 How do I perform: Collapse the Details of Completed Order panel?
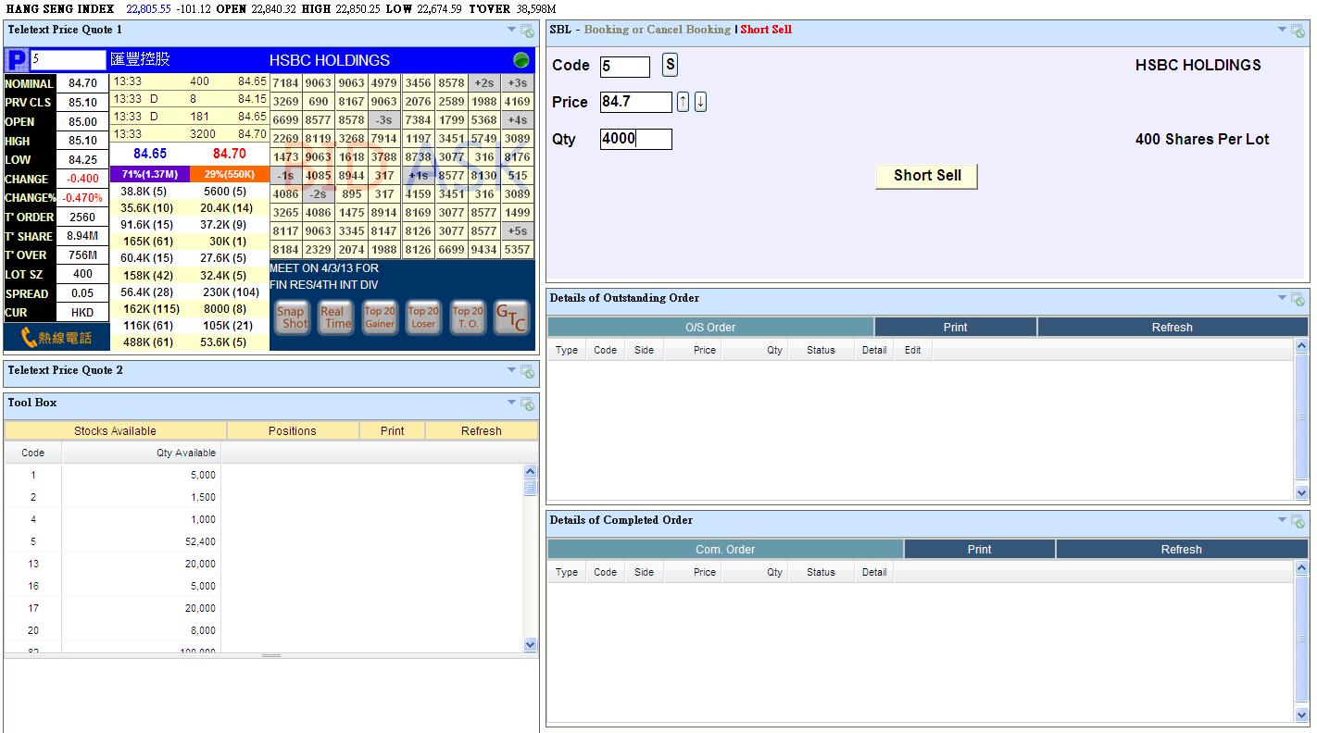click(x=1283, y=520)
